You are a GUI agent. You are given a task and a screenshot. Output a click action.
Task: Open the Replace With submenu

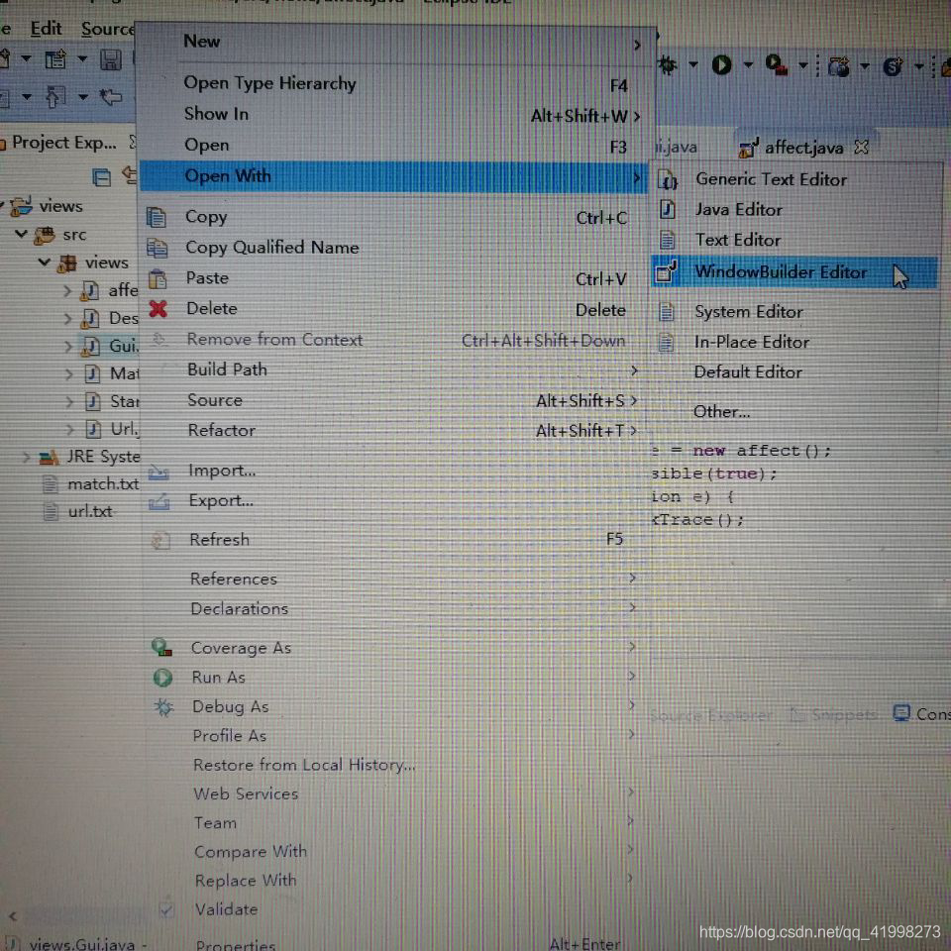[x=394, y=880]
